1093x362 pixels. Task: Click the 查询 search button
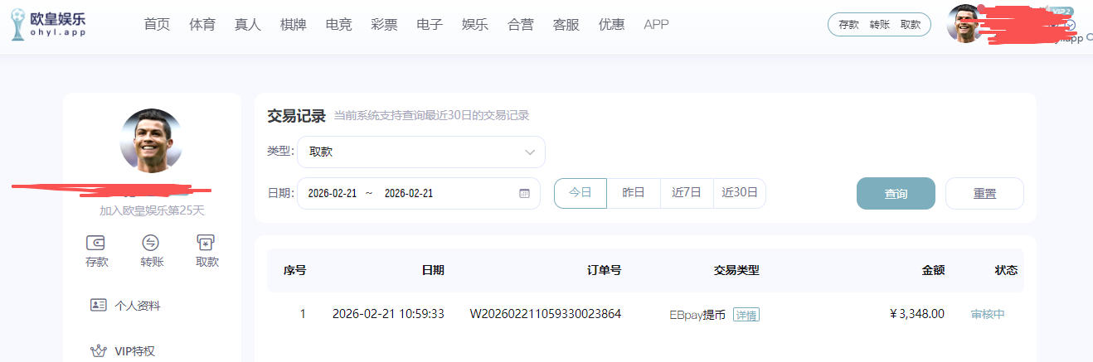[x=896, y=194]
